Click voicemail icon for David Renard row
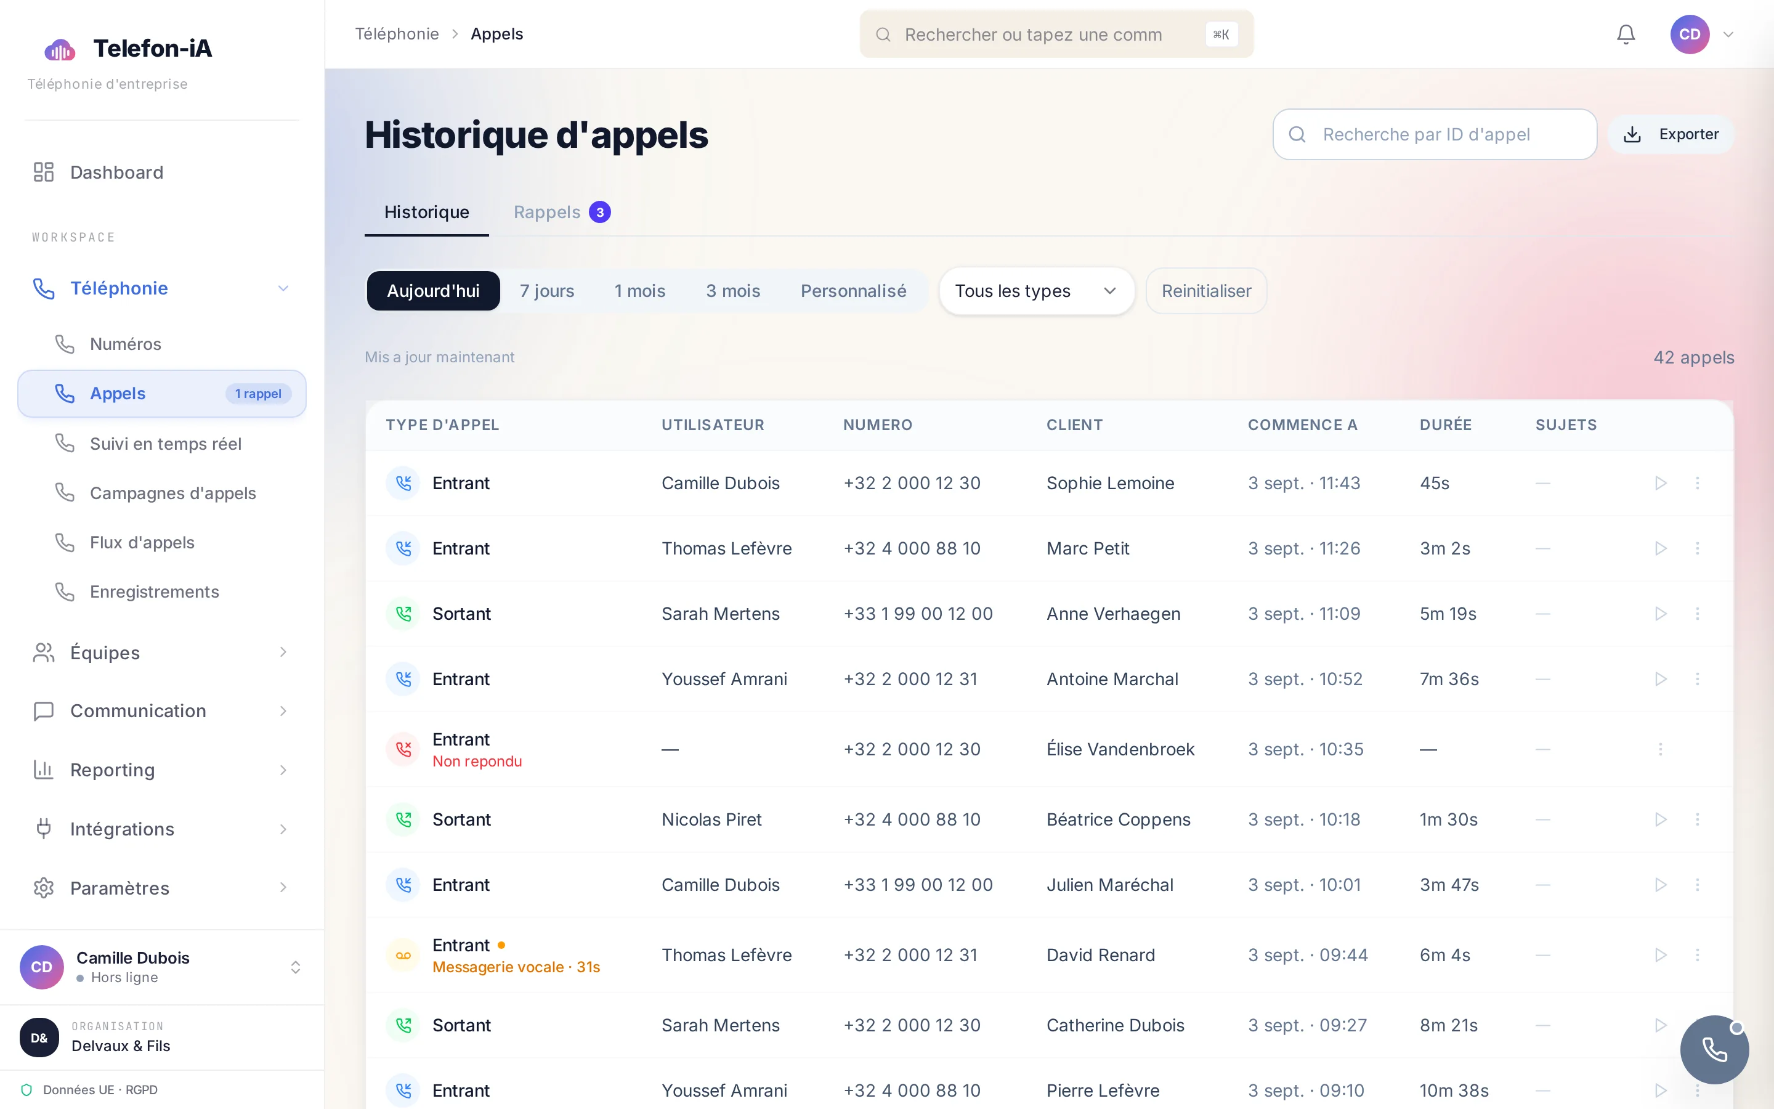Screen dimensions: 1774x1109 coord(403,955)
